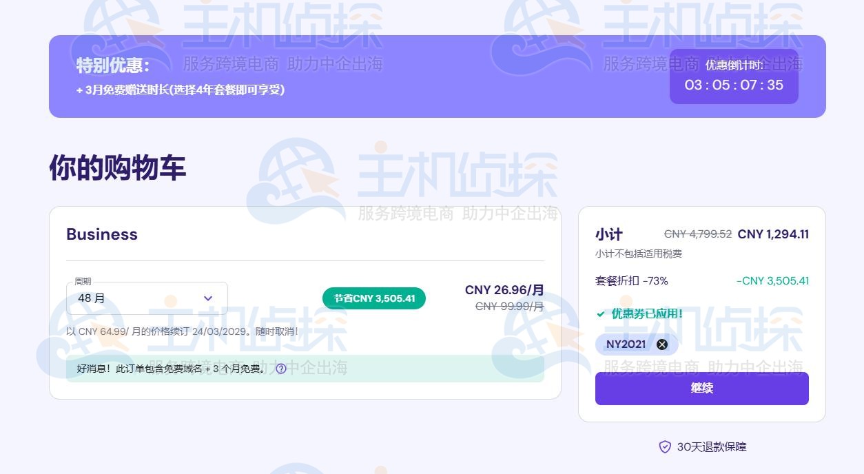
Task: Click the 你的购物车 page heading
Action: tap(117, 167)
